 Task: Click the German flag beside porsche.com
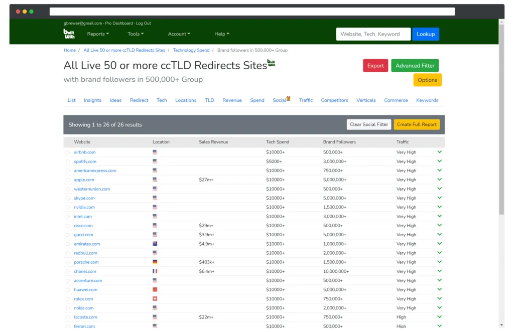point(155,262)
